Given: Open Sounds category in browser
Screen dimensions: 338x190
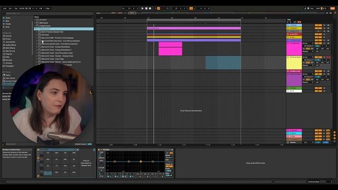Looking at the screenshot, I should pos(8,36).
